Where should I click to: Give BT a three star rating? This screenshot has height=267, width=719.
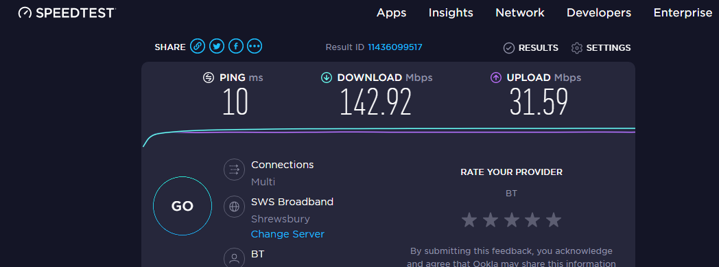pos(511,220)
